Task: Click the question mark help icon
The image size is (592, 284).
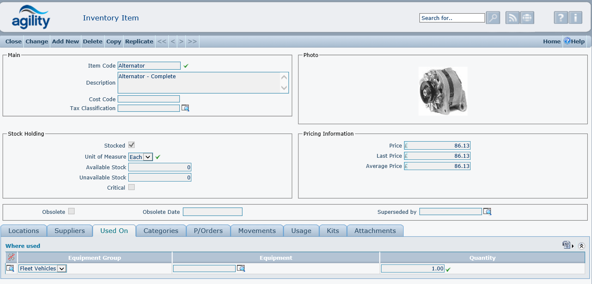Action: 560,18
